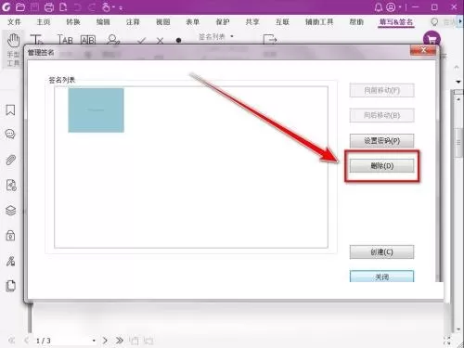This screenshot has width=464, height=348.
Task: Open the Pages panel in sidebar
Action: click(x=11, y=286)
